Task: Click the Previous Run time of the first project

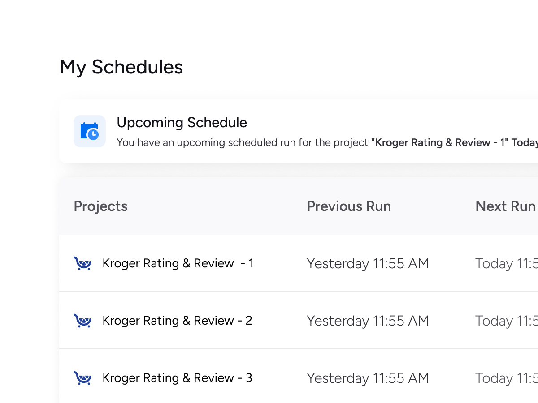Action: pos(368,264)
